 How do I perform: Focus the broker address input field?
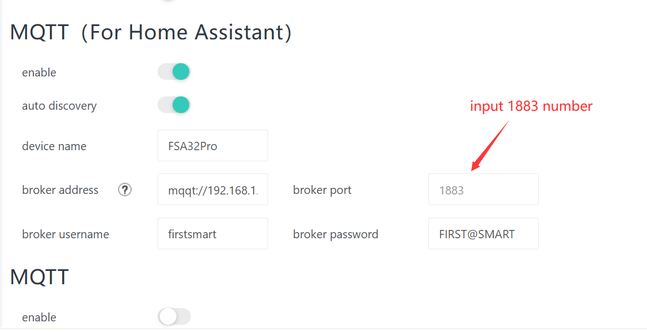(213, 190)
